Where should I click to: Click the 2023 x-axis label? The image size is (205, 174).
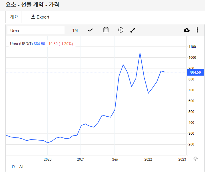(x=182, y=159)
